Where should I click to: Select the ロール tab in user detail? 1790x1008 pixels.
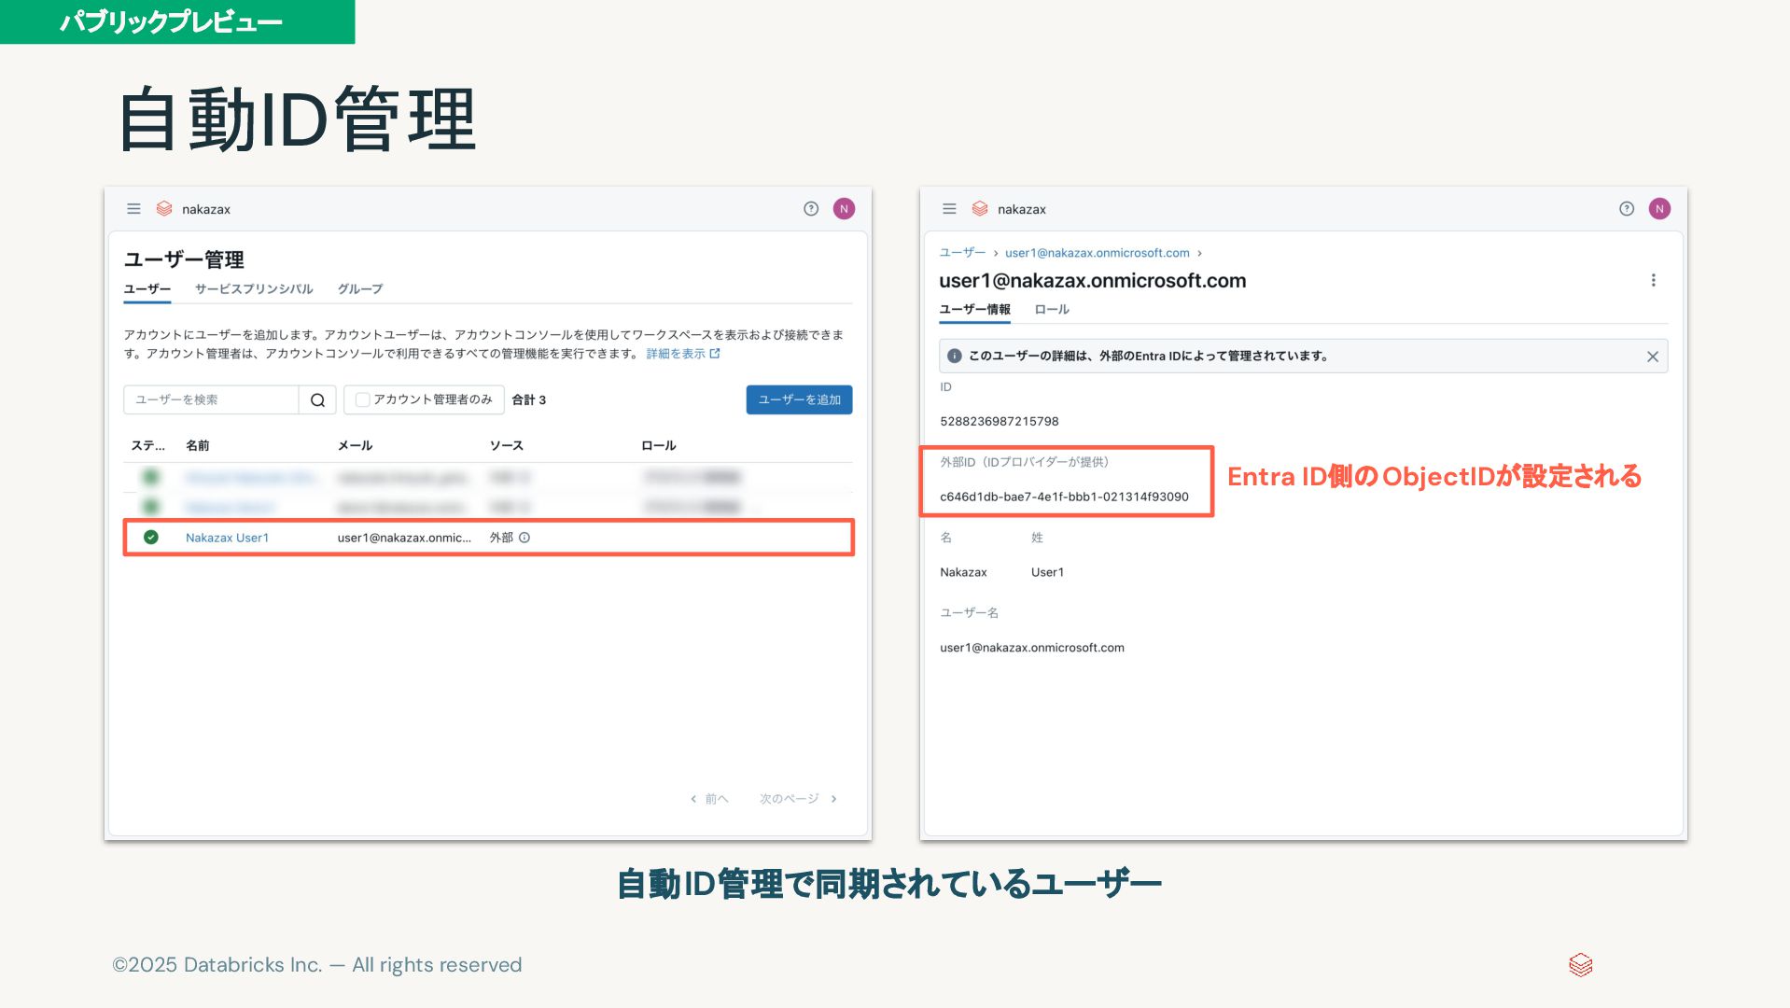[1052, 310]
